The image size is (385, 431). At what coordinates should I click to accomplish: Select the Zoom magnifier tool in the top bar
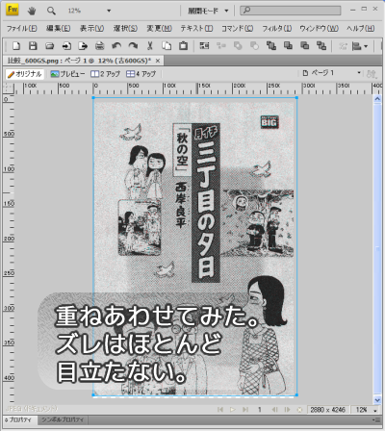coord(51,11)
